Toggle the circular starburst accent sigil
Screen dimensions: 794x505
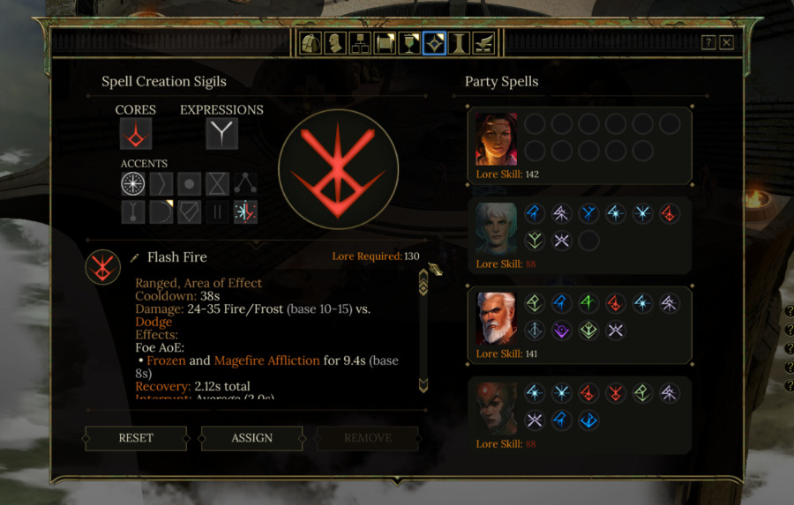point(133,183)
